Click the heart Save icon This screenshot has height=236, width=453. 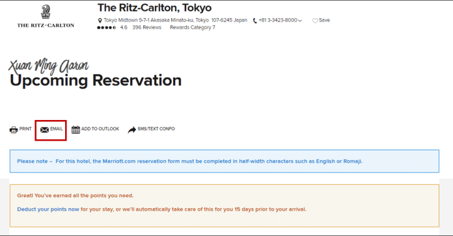pyautogui.click(x=315, y=21)
